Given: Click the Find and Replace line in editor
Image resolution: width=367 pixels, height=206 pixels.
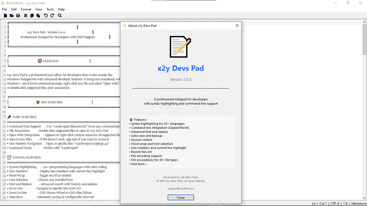Looking at the screenshot, I should coord(52,184).
